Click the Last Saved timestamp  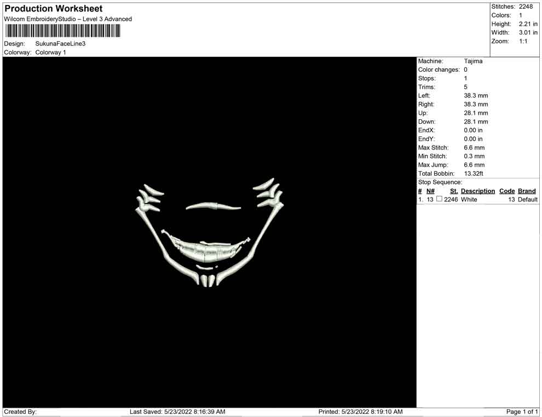177,412
